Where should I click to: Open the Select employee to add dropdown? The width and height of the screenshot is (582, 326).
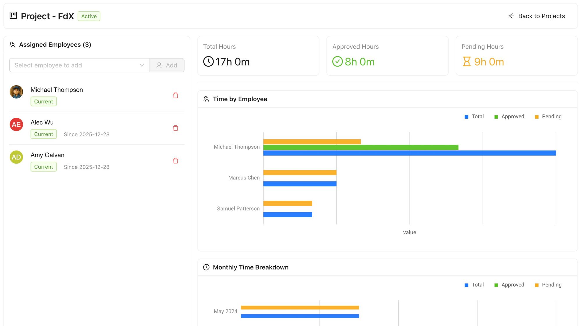point(76,65)
